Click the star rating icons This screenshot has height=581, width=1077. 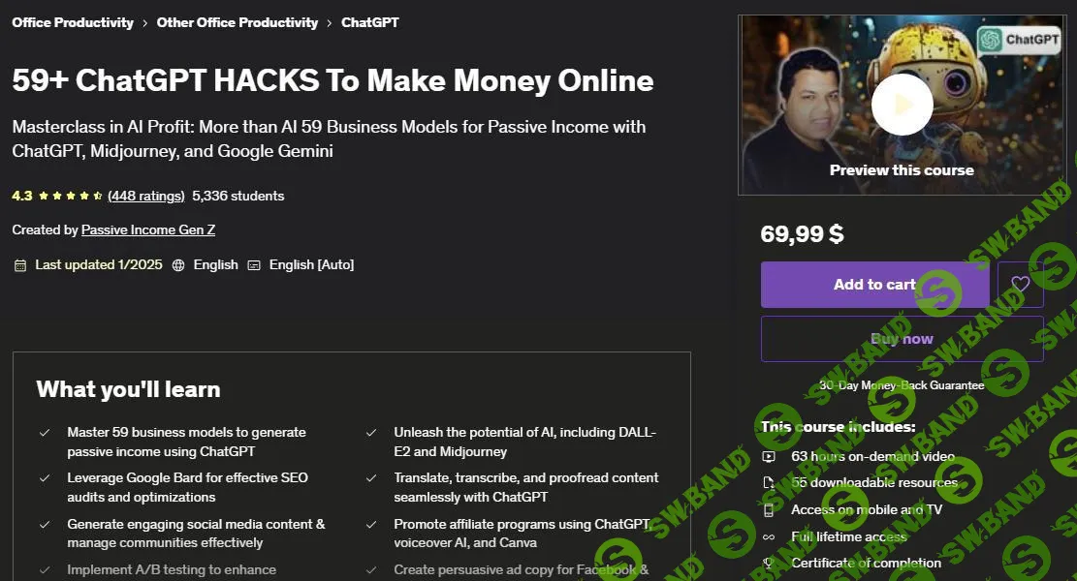(70, 197)
